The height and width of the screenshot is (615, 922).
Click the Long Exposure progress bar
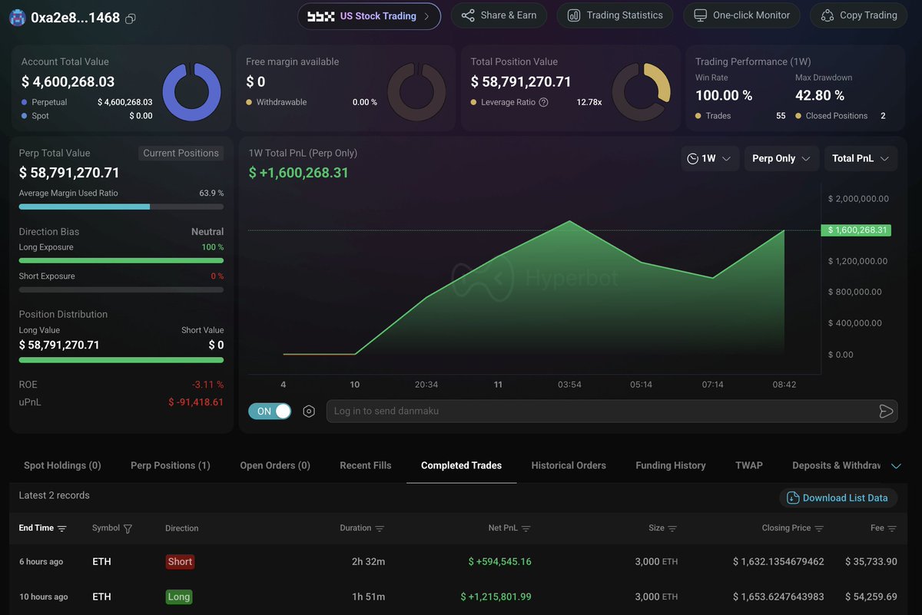pos(121,261)
